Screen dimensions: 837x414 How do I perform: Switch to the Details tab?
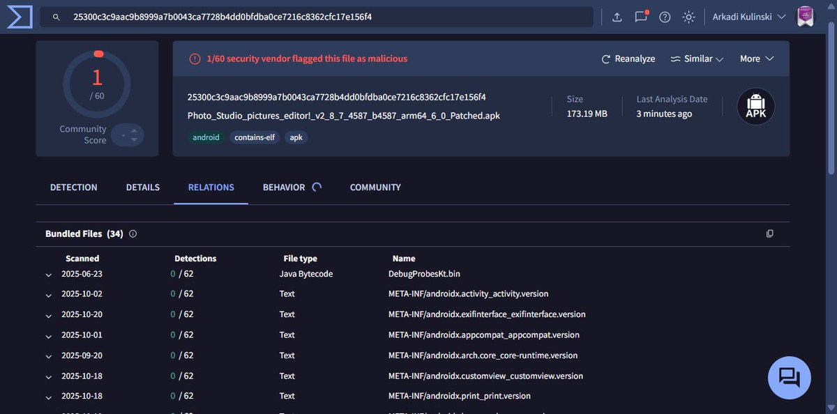click(143, 187)
